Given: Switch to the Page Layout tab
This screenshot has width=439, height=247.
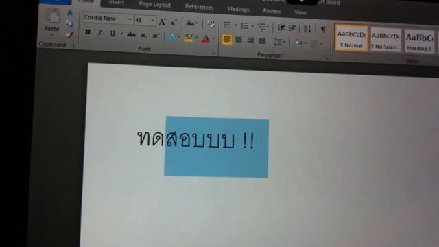Looking at the screenshot, I should click(155, 4).
